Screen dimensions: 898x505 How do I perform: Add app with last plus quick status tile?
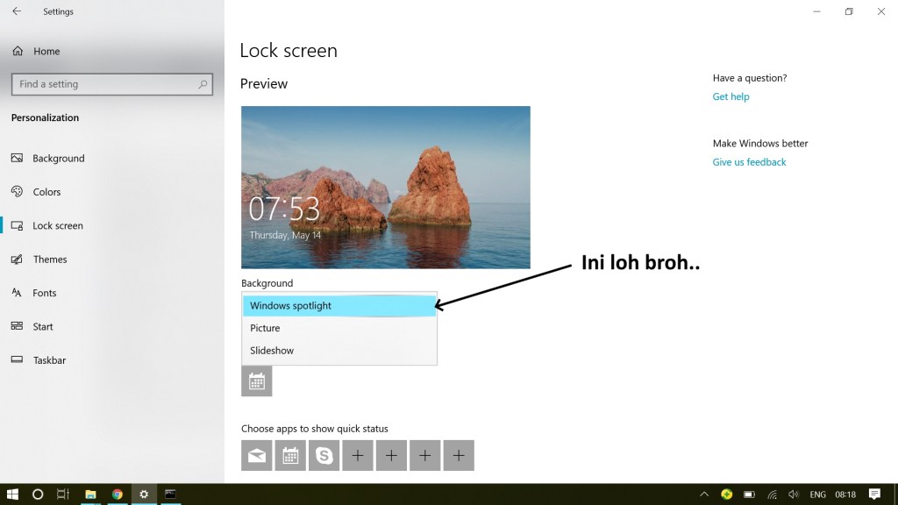pyautogui.click(x=459, y=456)
